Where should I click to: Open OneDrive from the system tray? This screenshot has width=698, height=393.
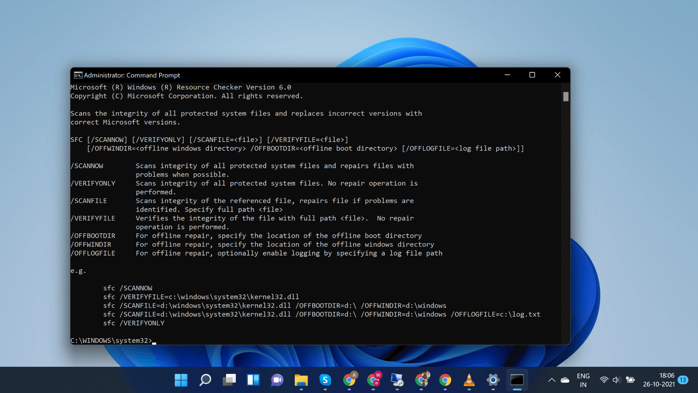click(x=565, y=380)
